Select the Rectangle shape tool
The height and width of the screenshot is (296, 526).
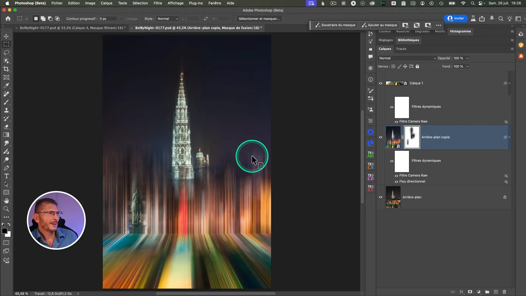[6, 192]
